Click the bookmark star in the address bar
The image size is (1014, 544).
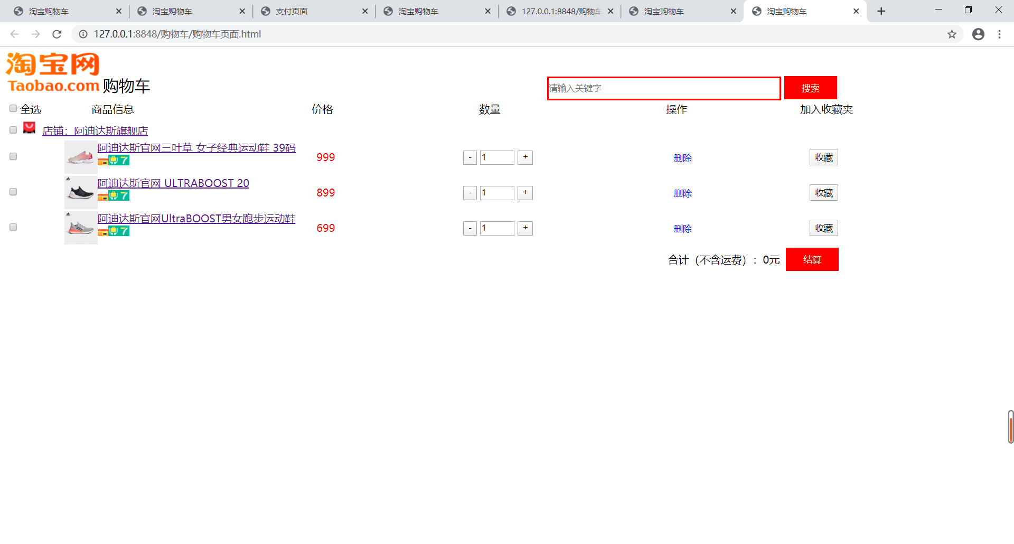pos(952,34)
